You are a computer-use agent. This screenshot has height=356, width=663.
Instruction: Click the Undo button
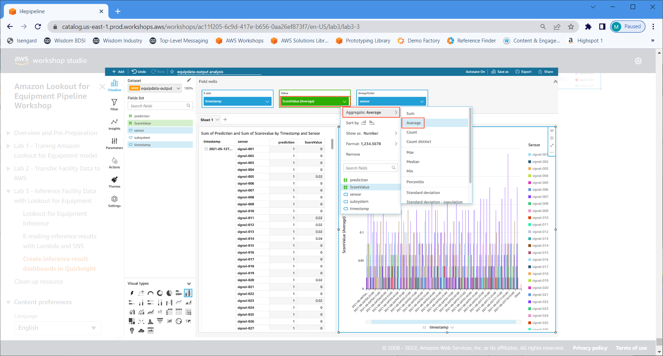(x=139, y=72)
